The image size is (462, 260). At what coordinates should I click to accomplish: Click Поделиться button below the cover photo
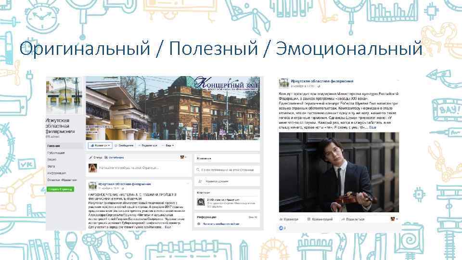coord(147,145)
